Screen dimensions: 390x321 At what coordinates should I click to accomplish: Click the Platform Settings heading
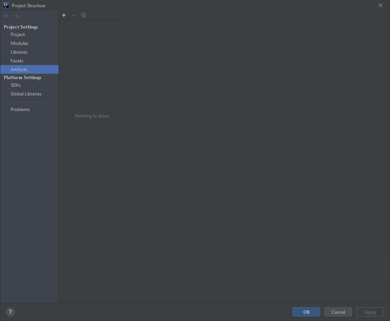pyautogui.click(x=23, y=77)
